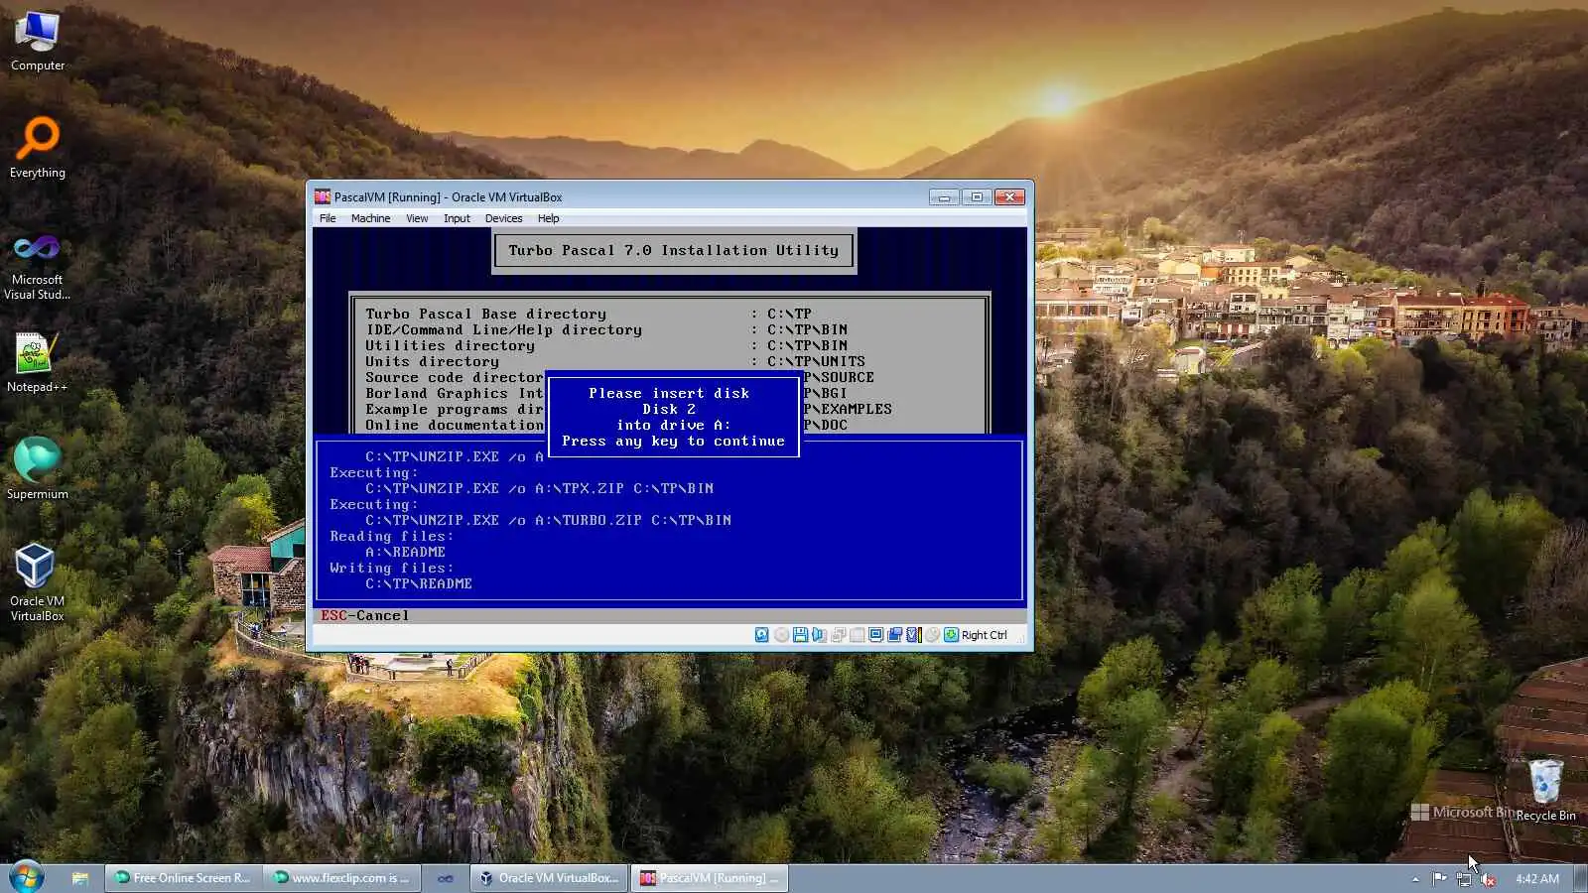Switch to Oracle VM VirtualBox Manager taskbar button
Screen dimensions: 1588x893
pyautogui.click(x=549, y=878)
